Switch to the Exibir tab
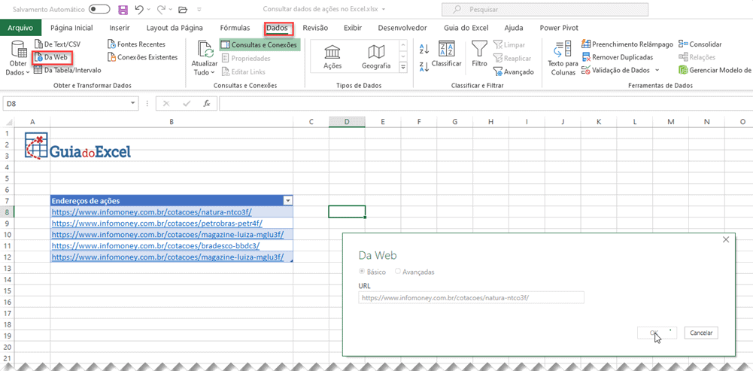753x371 pixels. (x=353, y=28)
